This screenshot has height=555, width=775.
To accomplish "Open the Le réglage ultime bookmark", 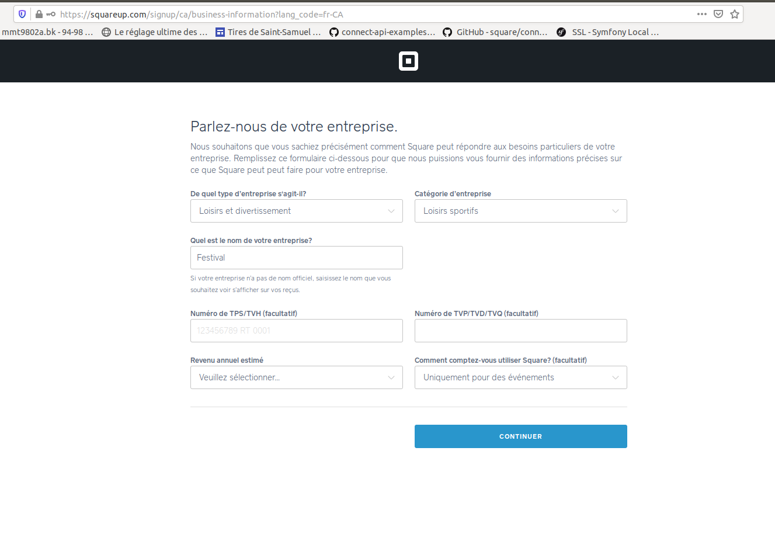I will (x=155, y=32).
